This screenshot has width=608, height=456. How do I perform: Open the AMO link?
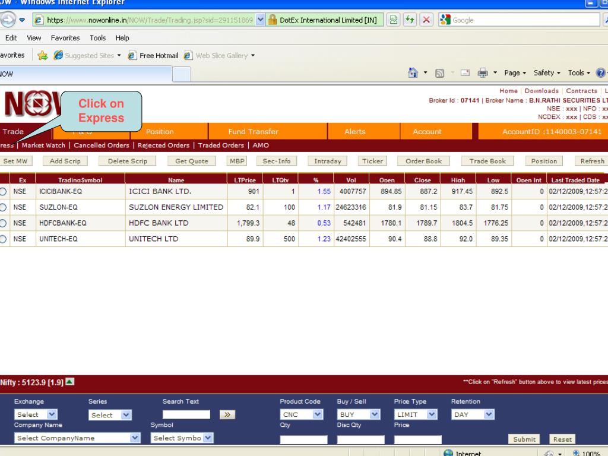coord(261,145)
